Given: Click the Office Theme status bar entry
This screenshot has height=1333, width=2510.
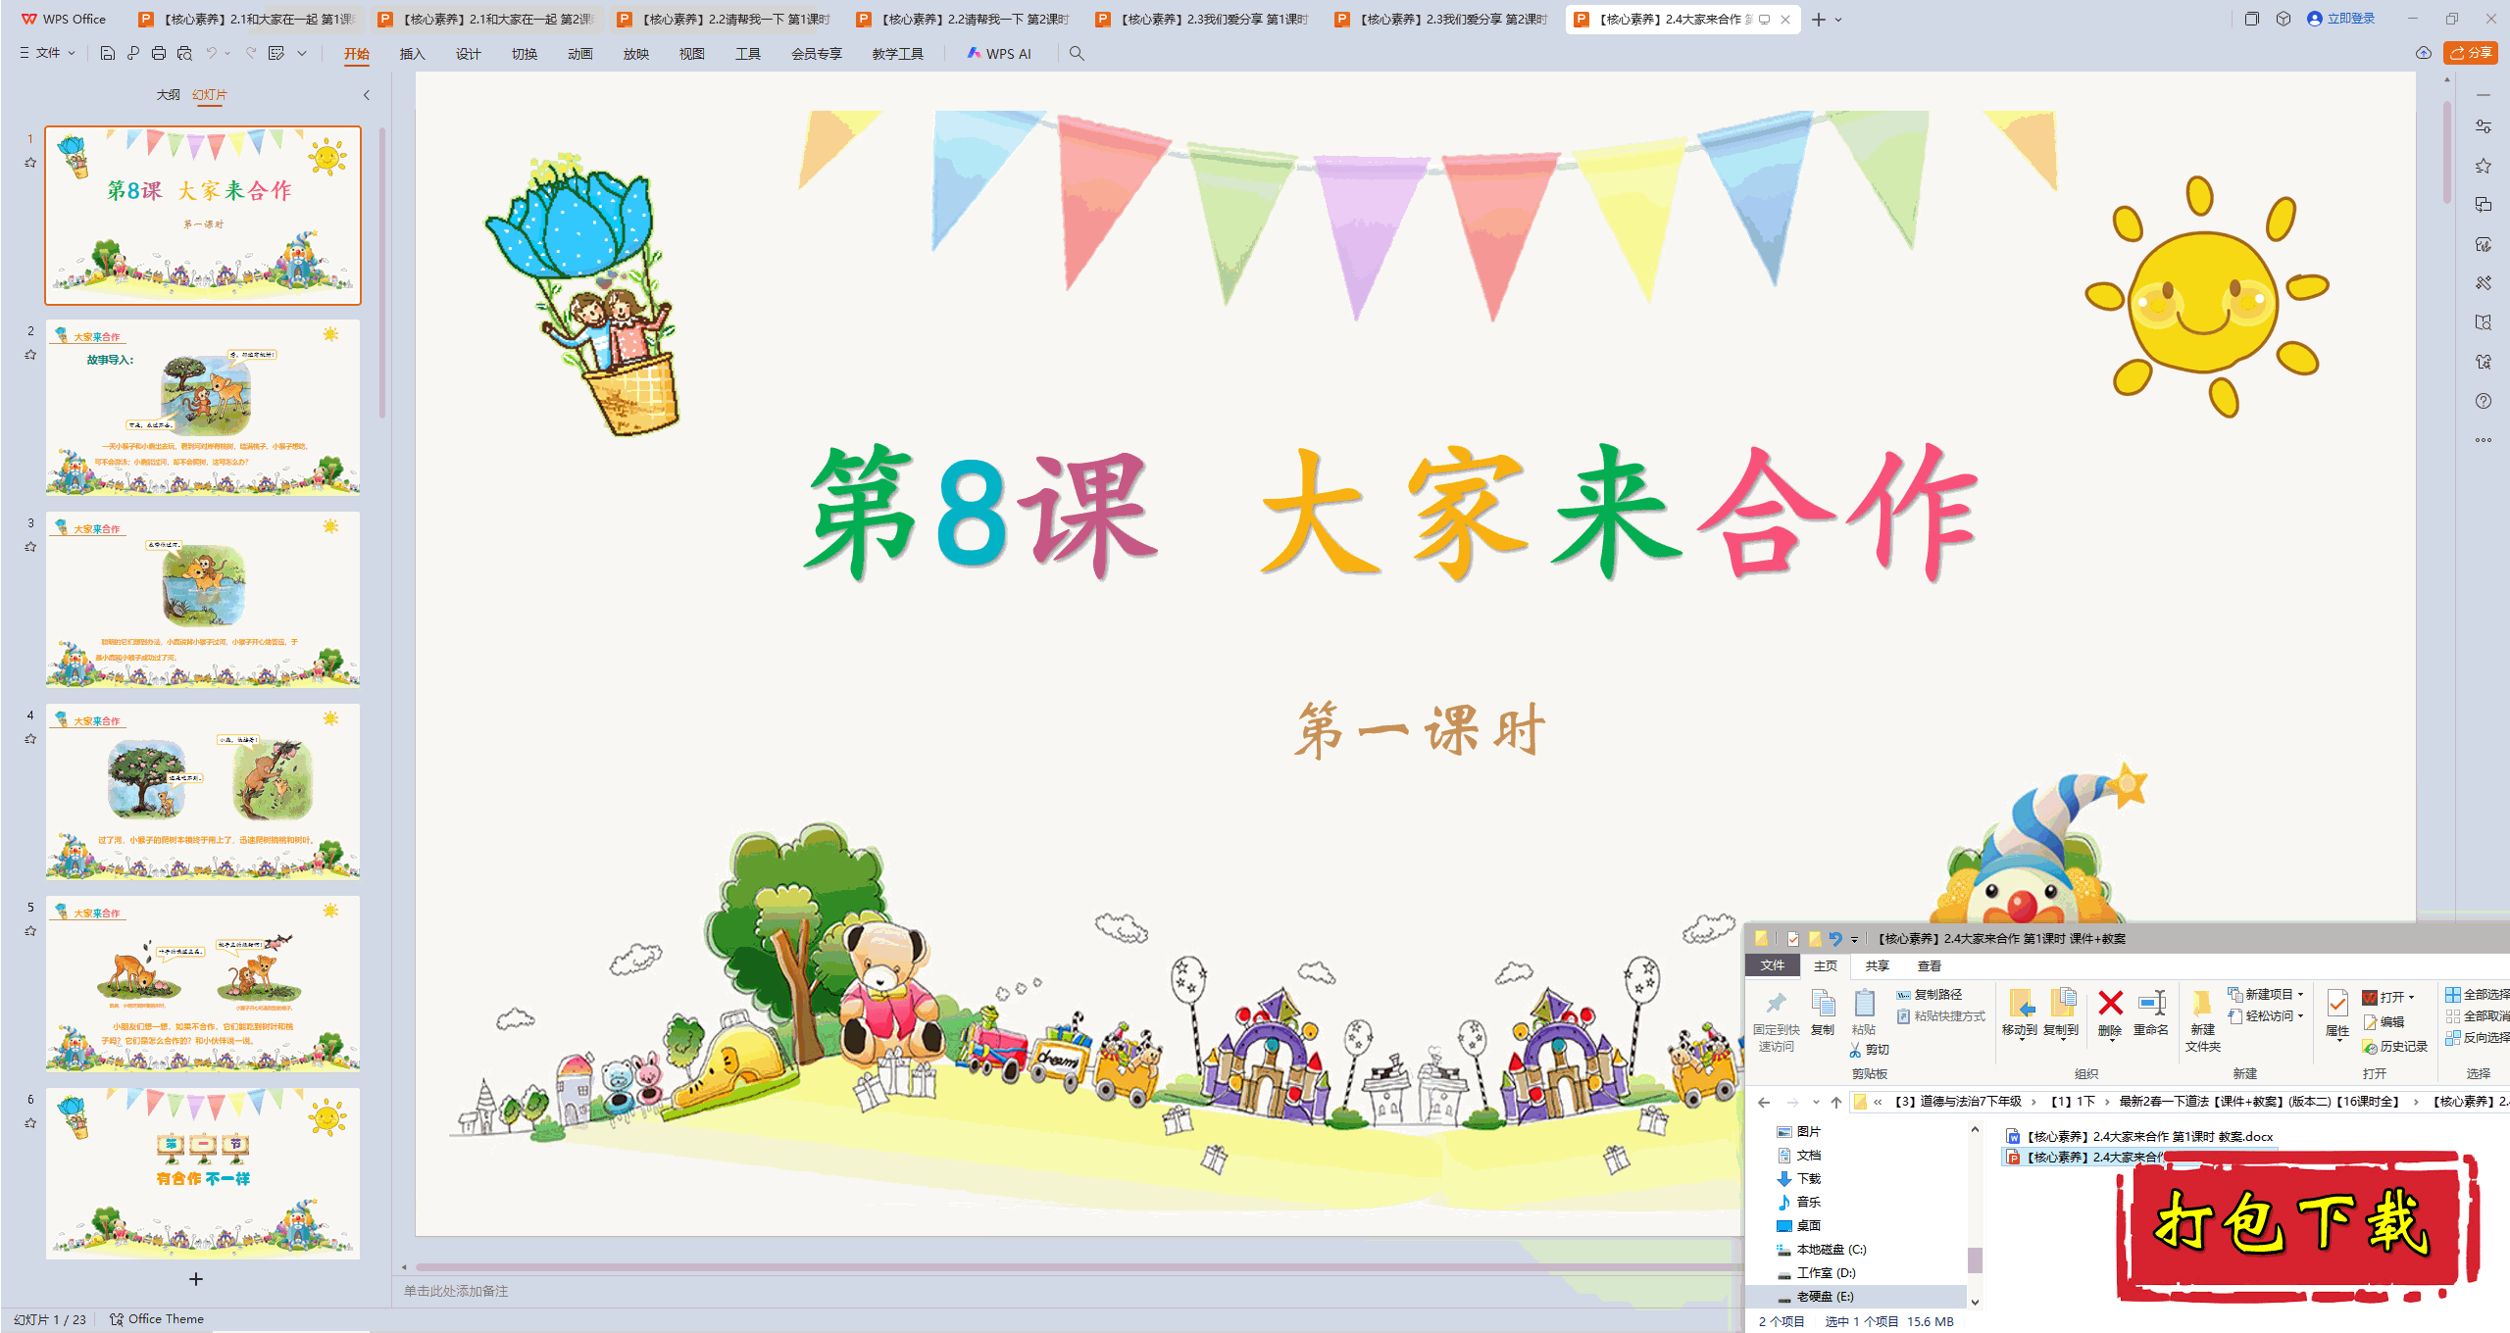Looking at the screenshot, I should (157, 1319).
